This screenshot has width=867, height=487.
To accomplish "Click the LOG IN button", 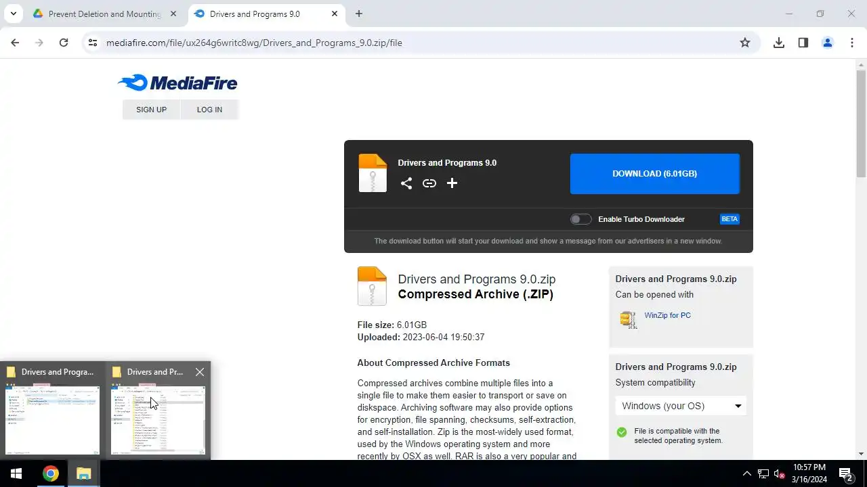I will tap(209, 110).
